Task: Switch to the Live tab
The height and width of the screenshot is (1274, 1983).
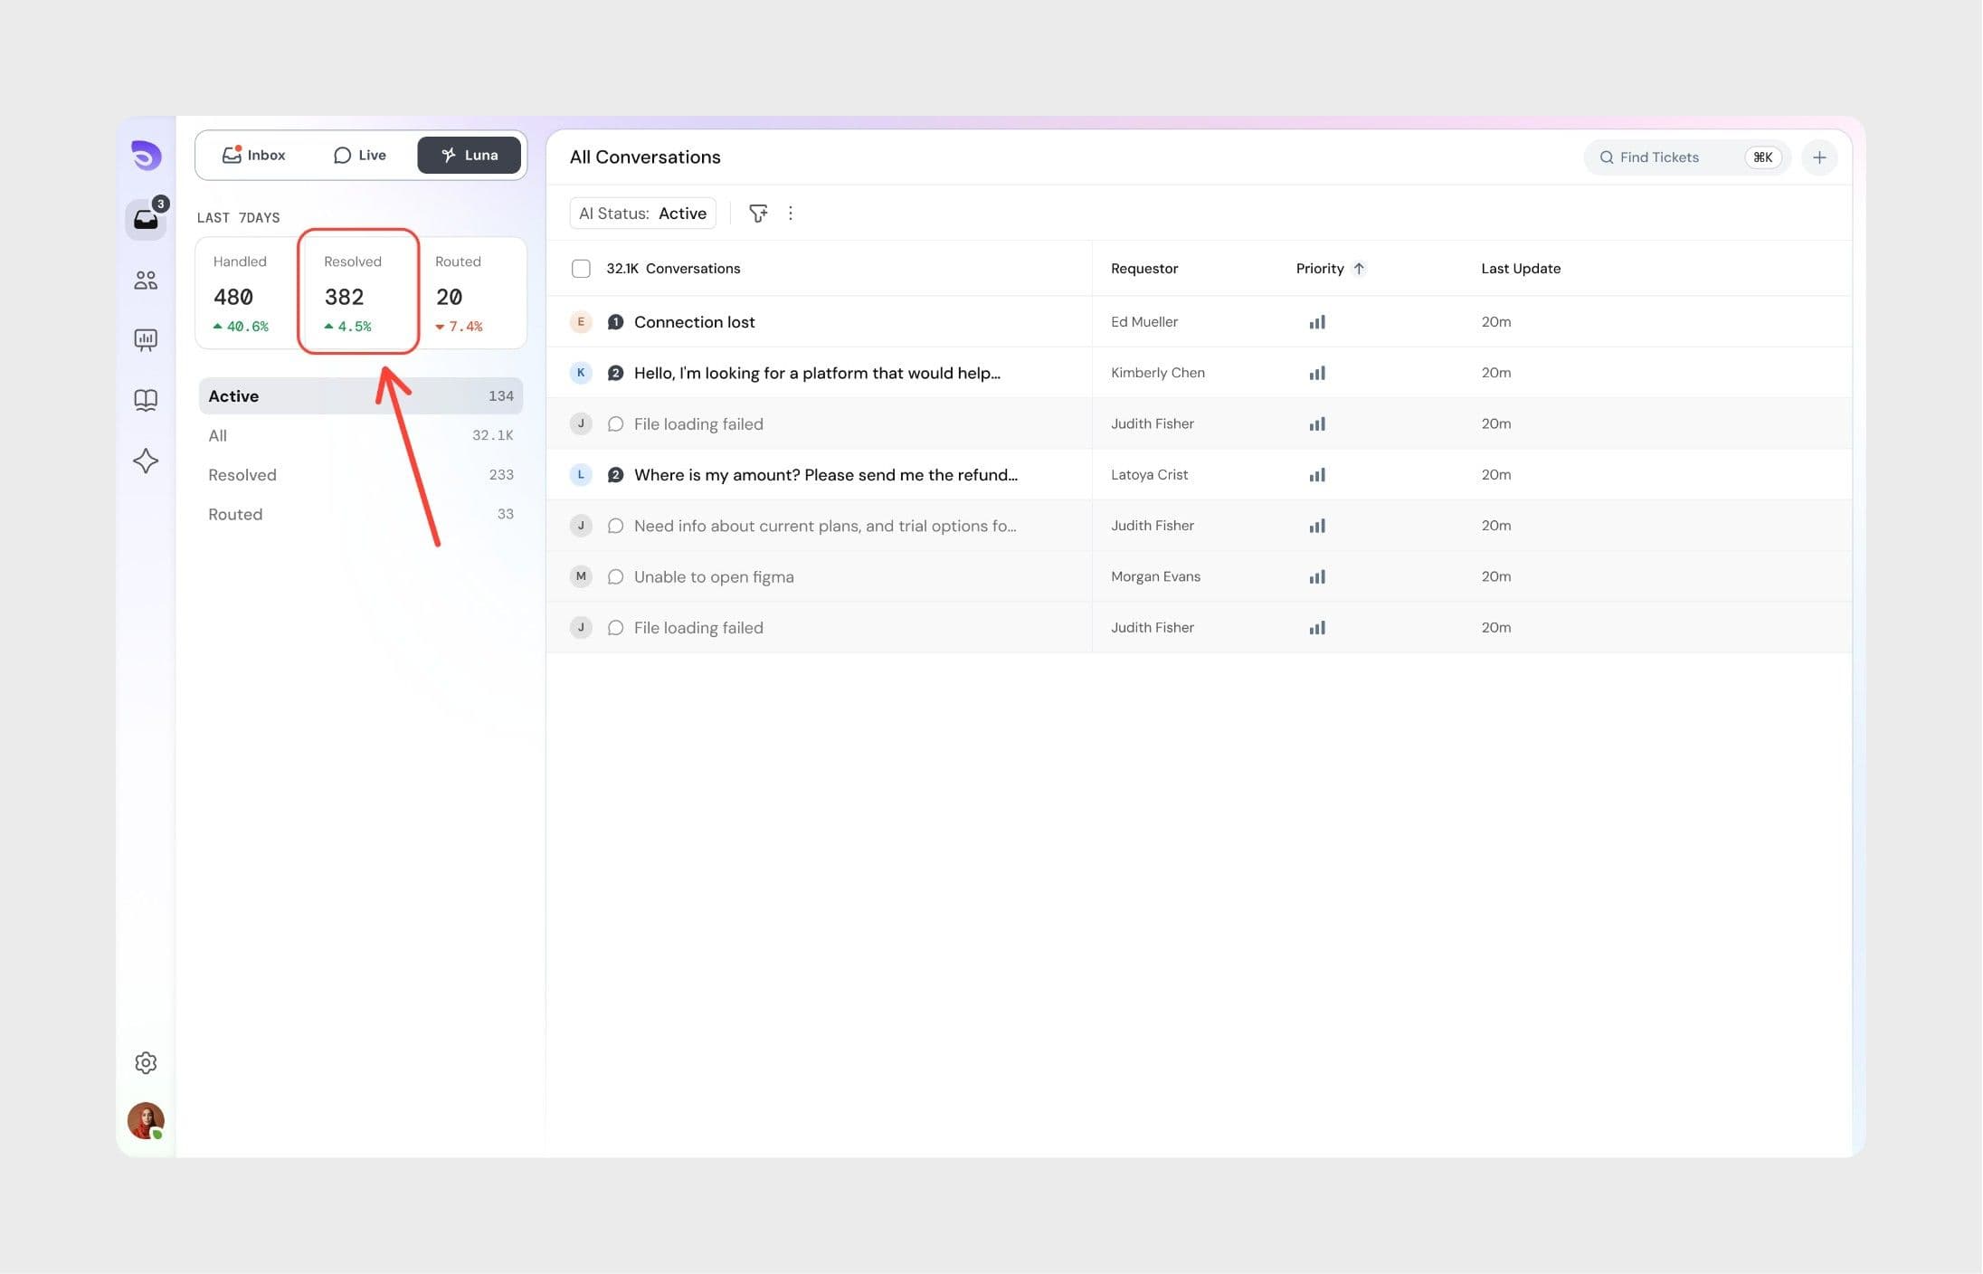Action: point(360,156)
